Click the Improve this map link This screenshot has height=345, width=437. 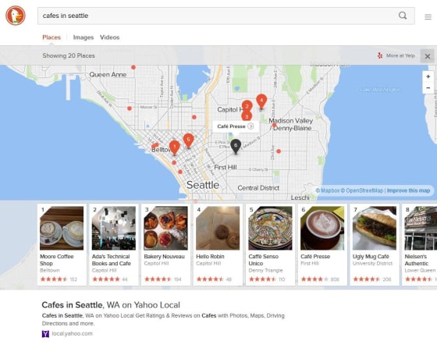click(408, 190)
